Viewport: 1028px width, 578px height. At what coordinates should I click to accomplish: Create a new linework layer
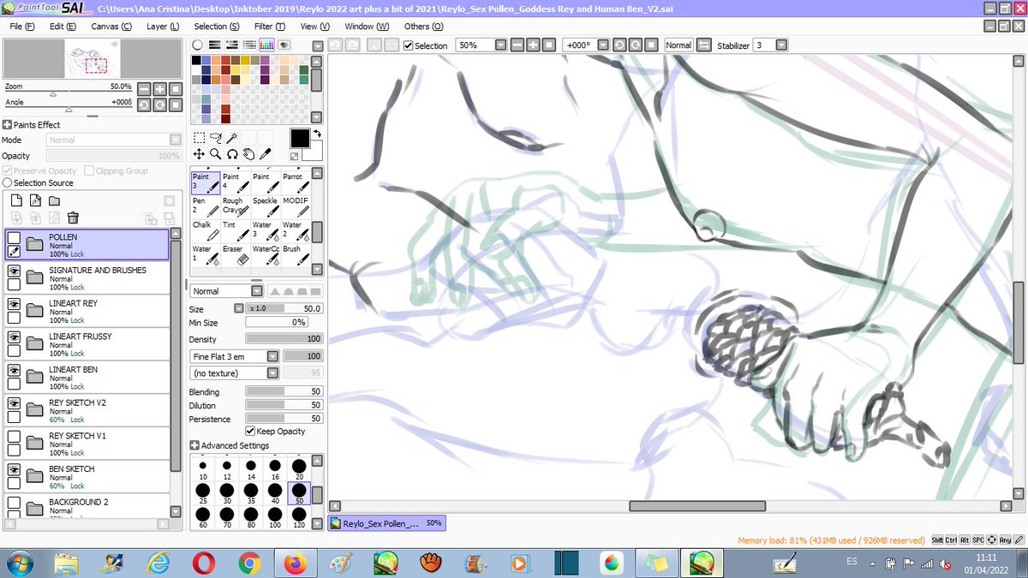point(35,200)
